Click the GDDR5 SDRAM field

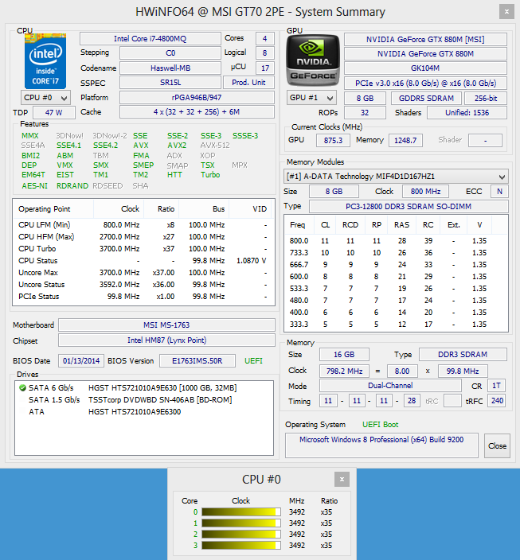tap(426, 98)
